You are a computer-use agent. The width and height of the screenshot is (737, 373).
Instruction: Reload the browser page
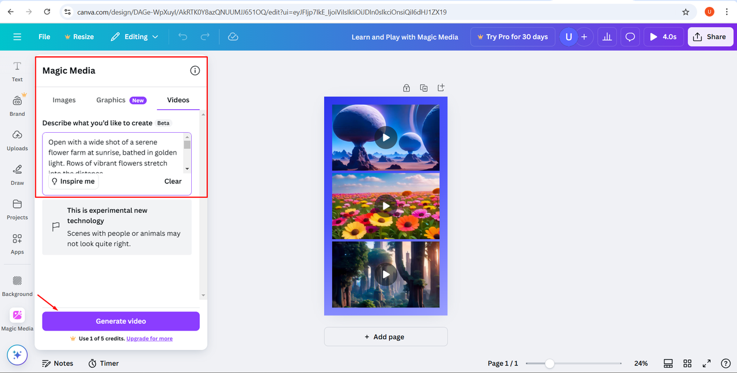[47, 11]
